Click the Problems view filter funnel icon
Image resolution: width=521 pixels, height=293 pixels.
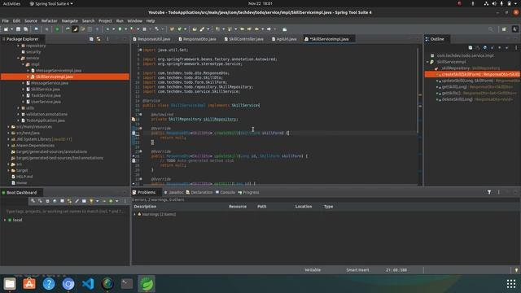coord(489,192)
